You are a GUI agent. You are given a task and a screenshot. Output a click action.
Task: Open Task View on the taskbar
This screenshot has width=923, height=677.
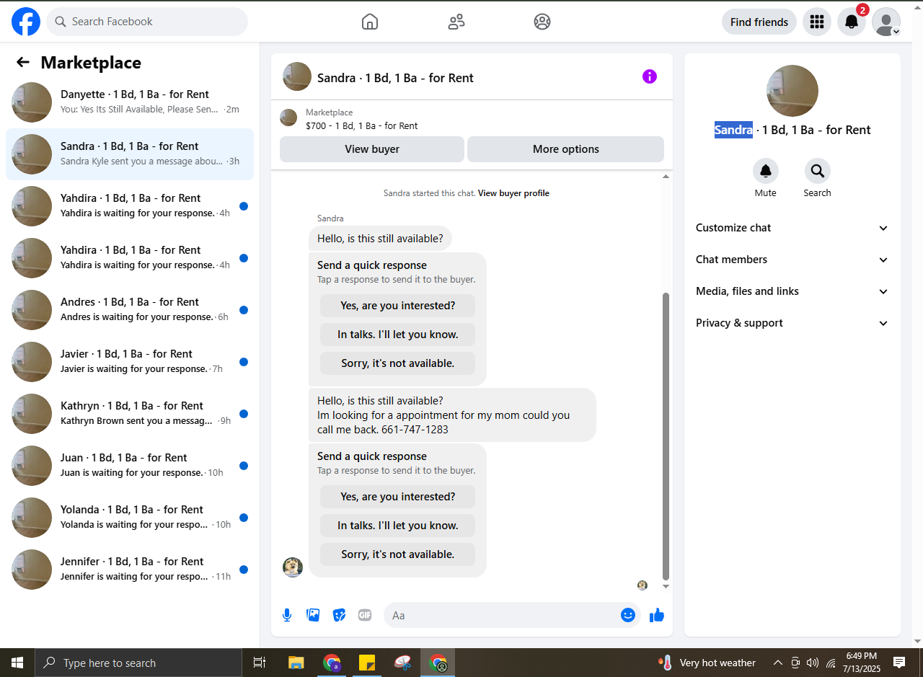pyautogui.click(x=260, y=663)
